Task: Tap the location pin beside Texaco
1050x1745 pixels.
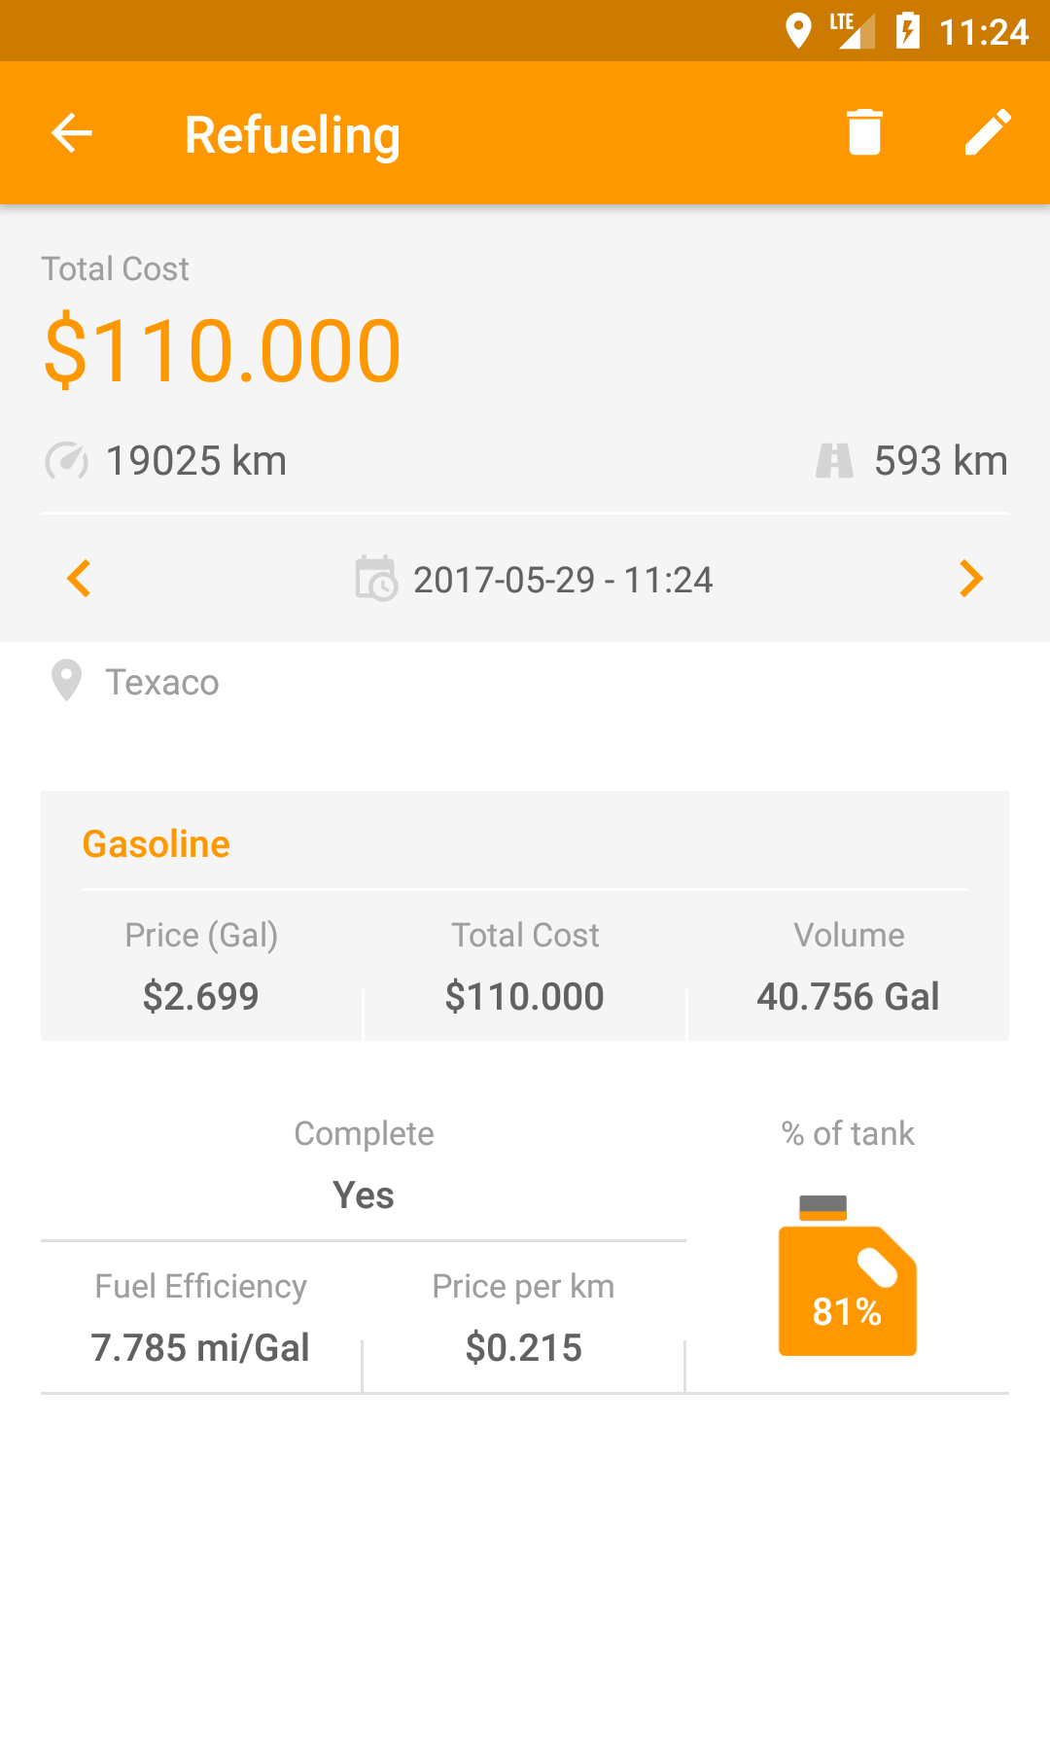Action: click(x=66, y=681)
